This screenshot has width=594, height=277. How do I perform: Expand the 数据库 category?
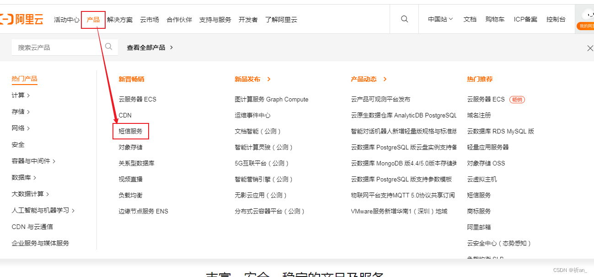click(24, 177)
